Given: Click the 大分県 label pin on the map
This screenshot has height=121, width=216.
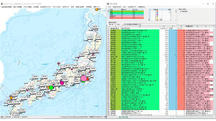Looking at the screenshot, I should [24, 98].
